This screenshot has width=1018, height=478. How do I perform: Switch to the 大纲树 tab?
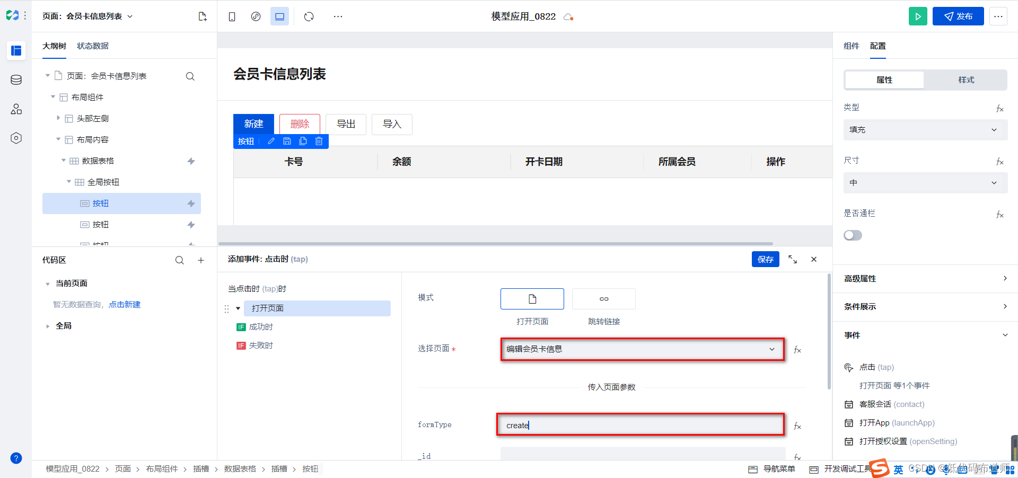[x=54, y=46]
